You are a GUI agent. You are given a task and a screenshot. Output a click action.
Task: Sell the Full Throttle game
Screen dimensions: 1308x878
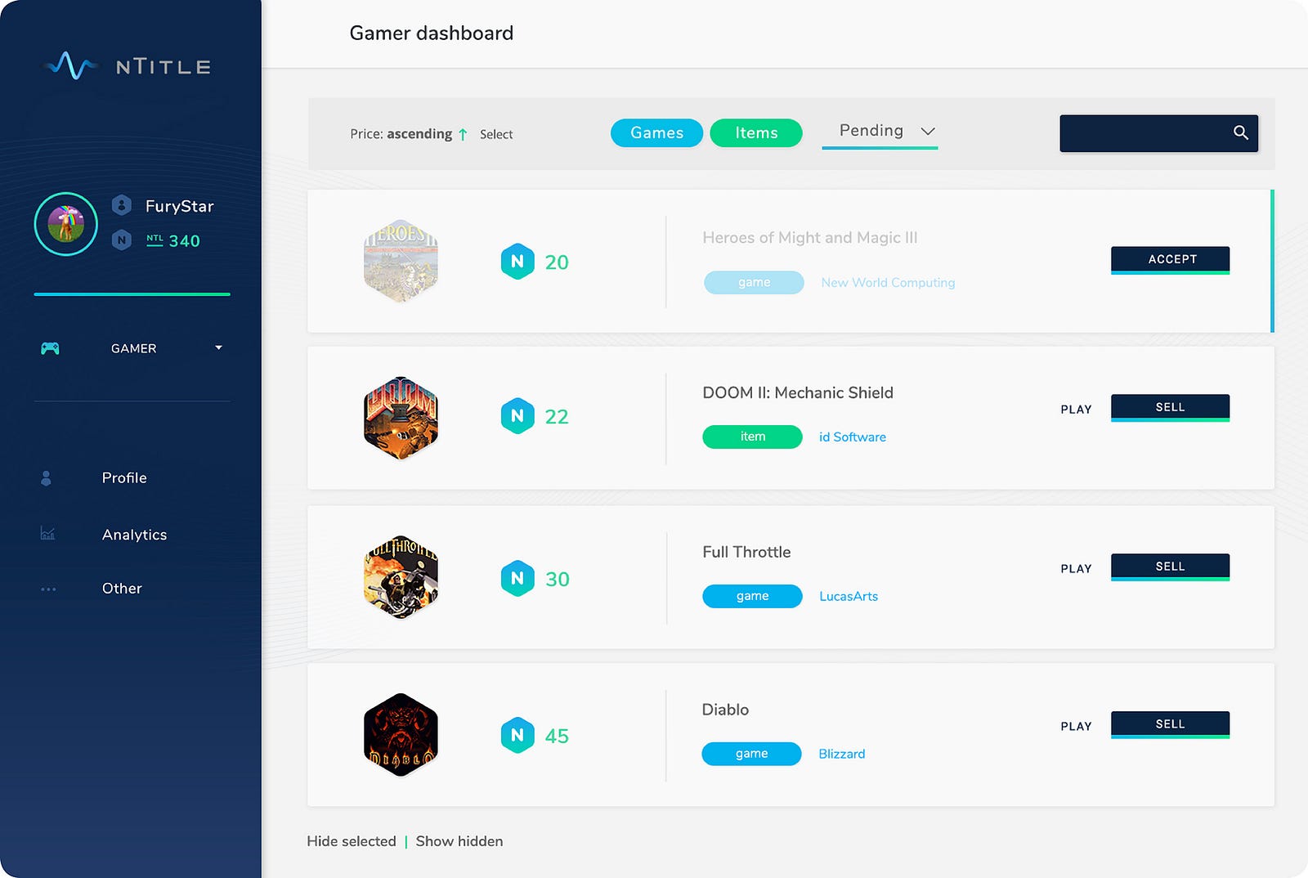[1170, 567]
